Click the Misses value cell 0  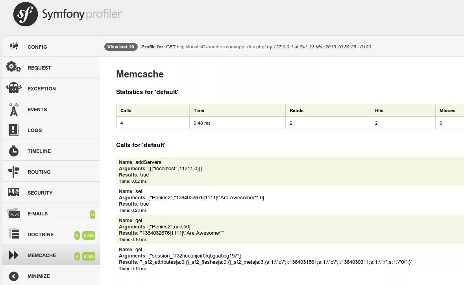coord(450,123)
